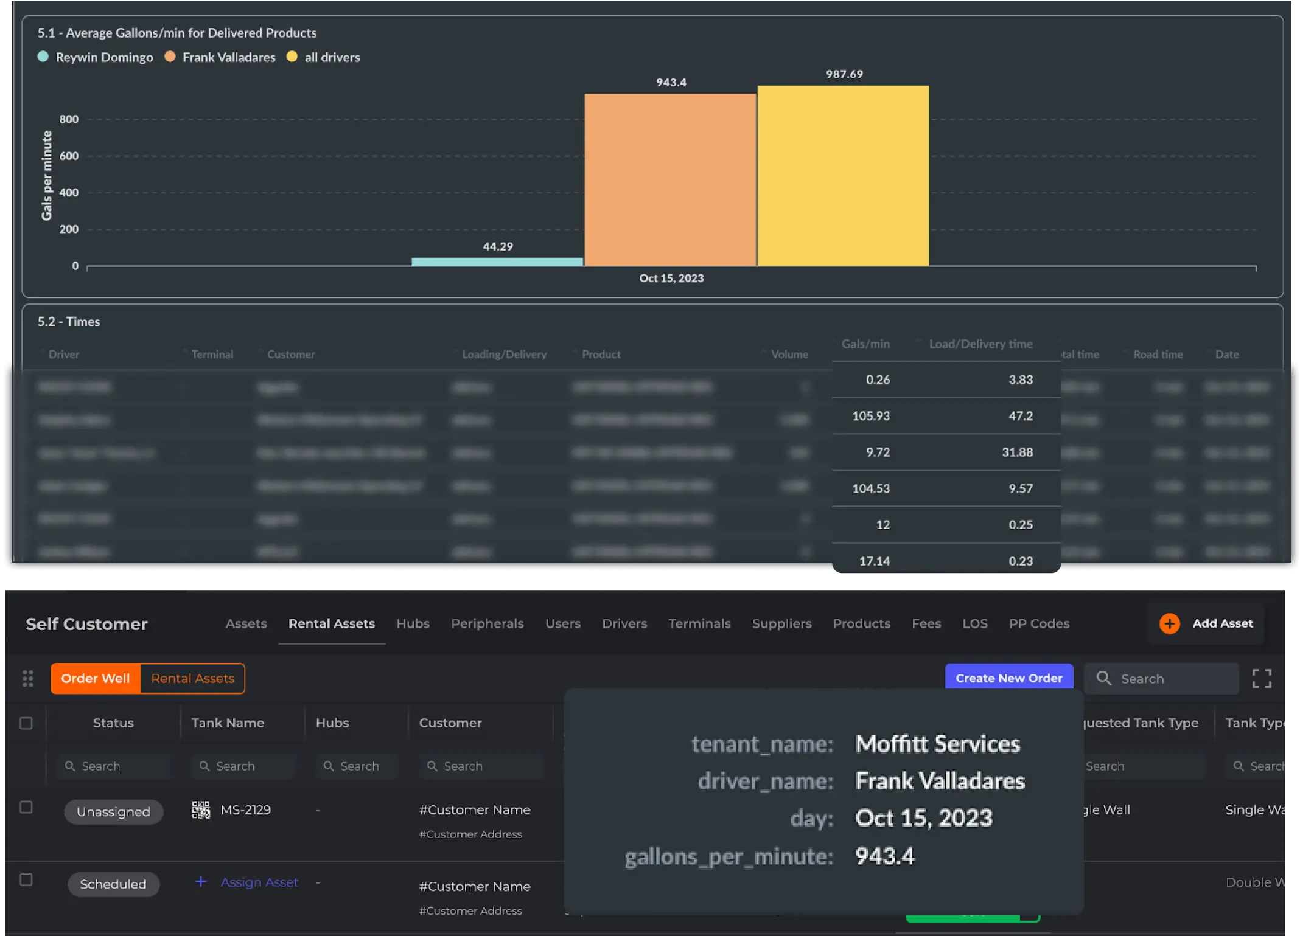Click the plus icon beside Assign Asset

coord(201,881)
